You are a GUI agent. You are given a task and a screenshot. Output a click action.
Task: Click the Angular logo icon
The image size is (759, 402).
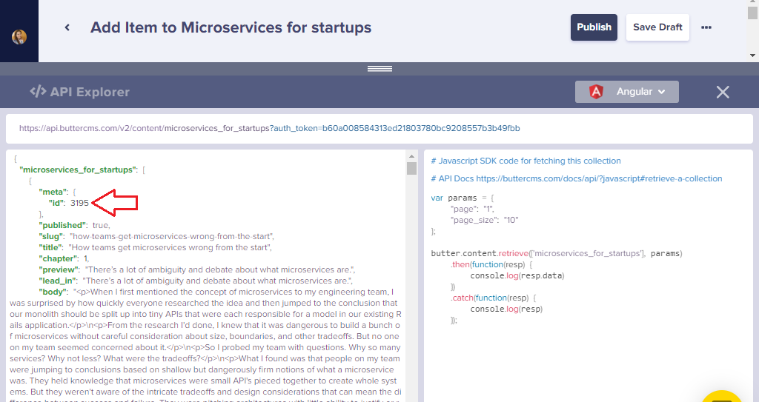(x=596, y=91)
